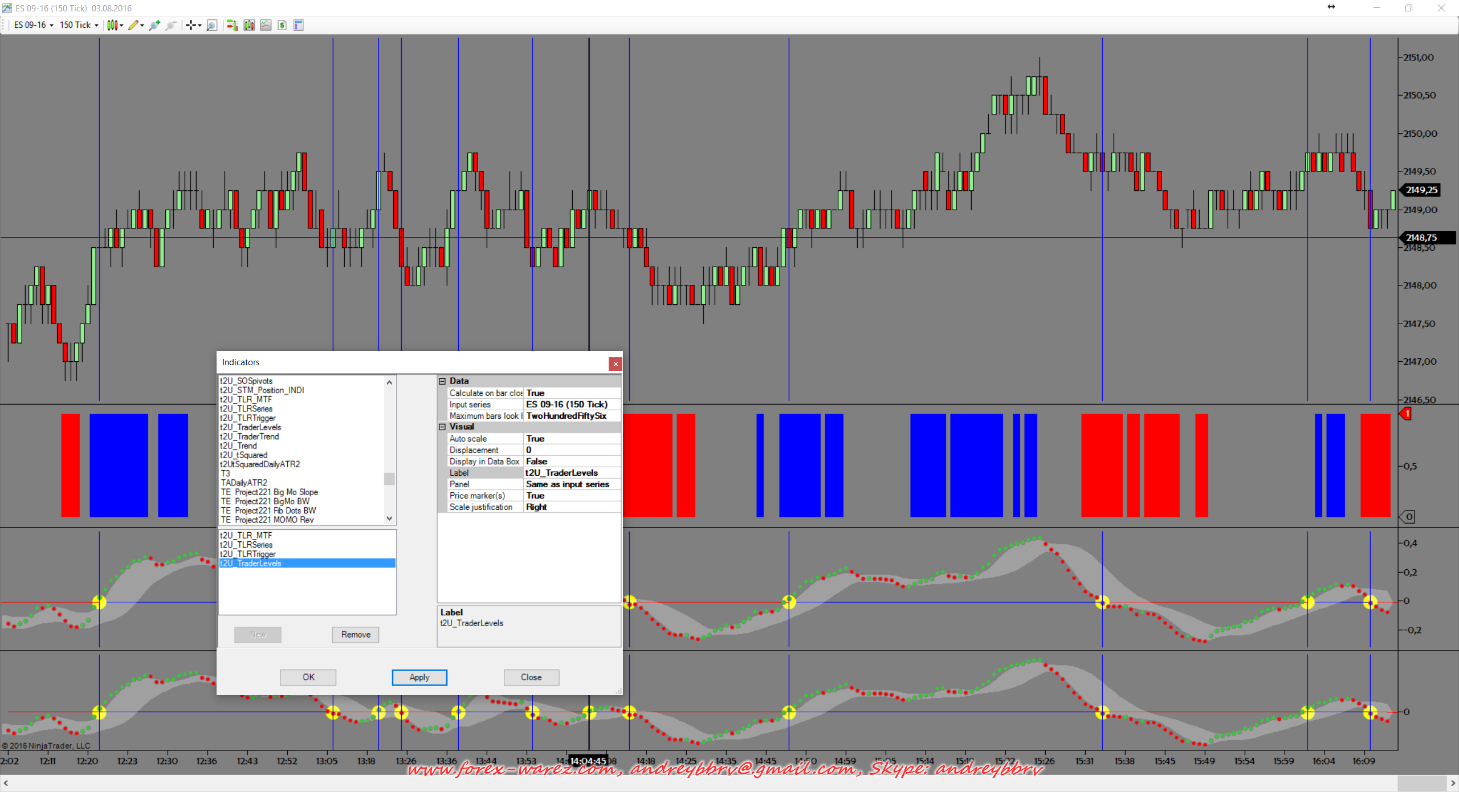Screen dimensions: 1459x792
Task: Select t2U_TLRTrigger in applied indicators list
Action: click(248, 554)
